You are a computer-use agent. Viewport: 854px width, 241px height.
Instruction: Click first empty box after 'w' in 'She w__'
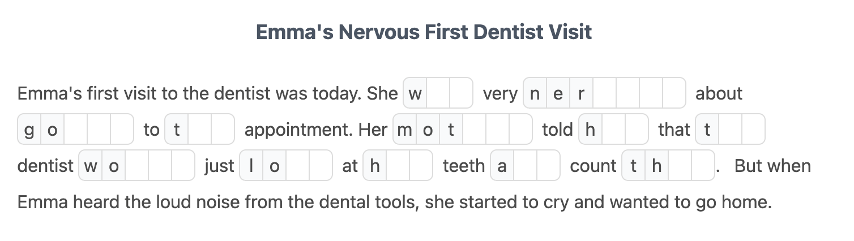(438, 93)
